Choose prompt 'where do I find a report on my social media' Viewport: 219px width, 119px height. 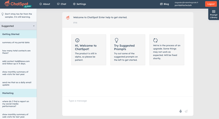coord(16,104)
